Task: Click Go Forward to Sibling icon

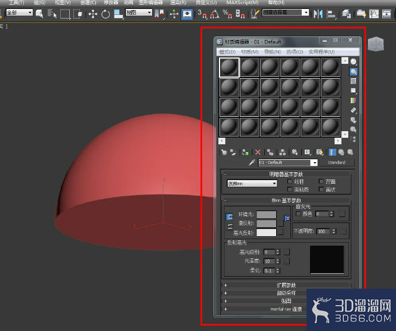Action: click(x=350, y=152)
